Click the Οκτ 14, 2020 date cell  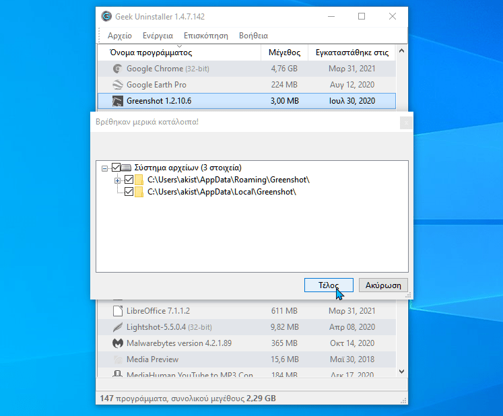[352, 343]
